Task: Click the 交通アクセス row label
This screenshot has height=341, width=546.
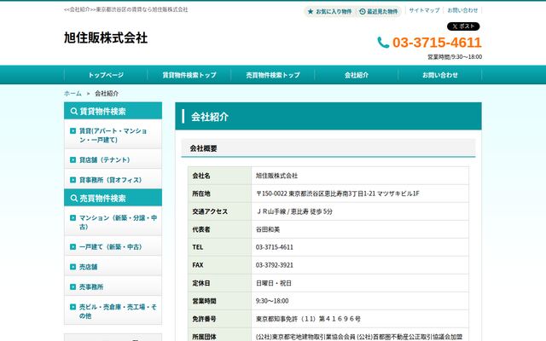Action: (x=210, y=211)
